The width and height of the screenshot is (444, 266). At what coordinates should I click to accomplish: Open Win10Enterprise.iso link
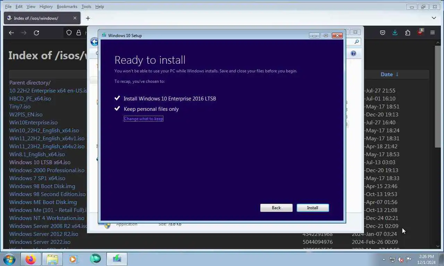click(x=33, y=122)
